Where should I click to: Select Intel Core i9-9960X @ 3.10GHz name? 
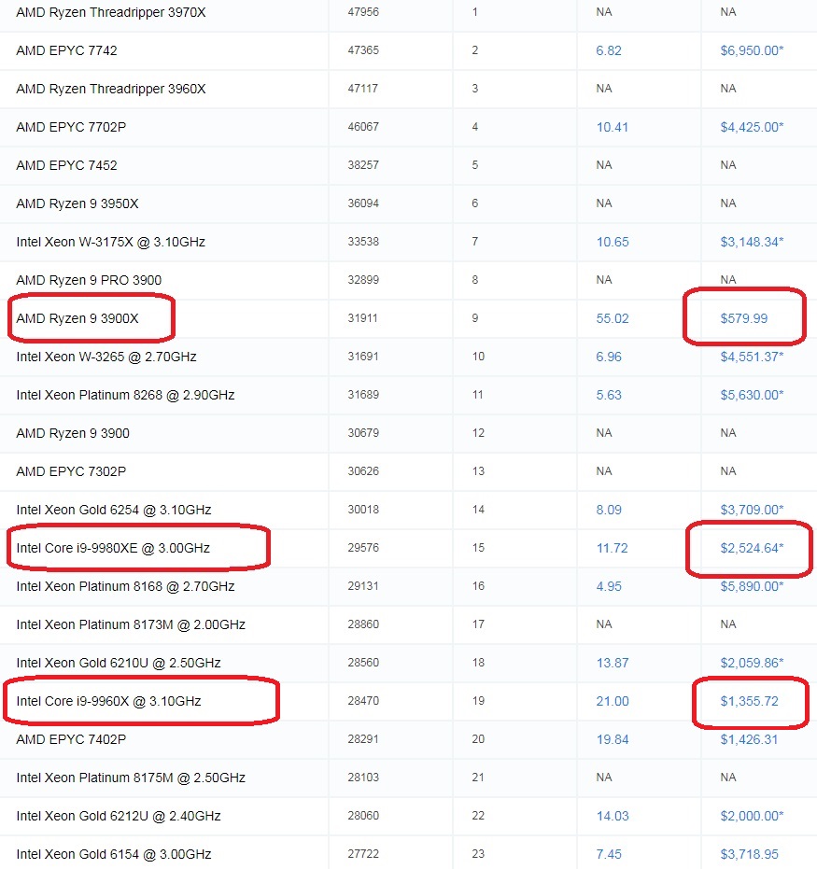point(108,700)
